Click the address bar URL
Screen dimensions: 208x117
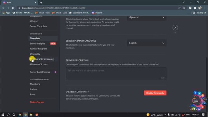tap(53, 8)
